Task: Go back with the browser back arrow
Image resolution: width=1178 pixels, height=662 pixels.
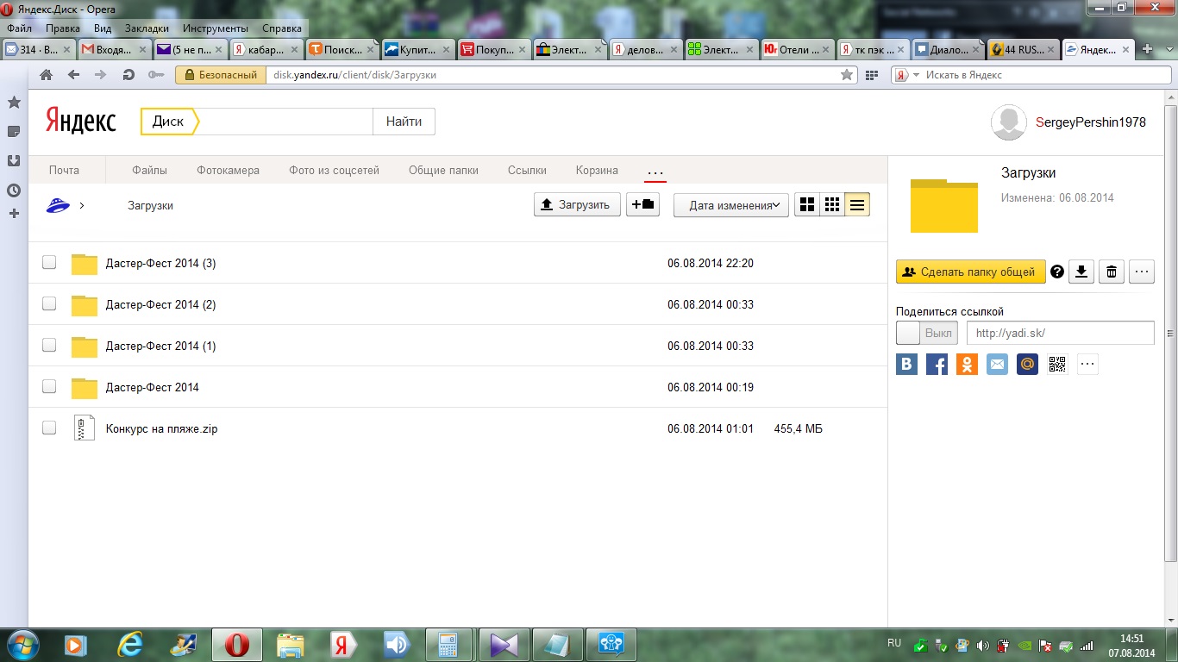Action: (73, 75)
